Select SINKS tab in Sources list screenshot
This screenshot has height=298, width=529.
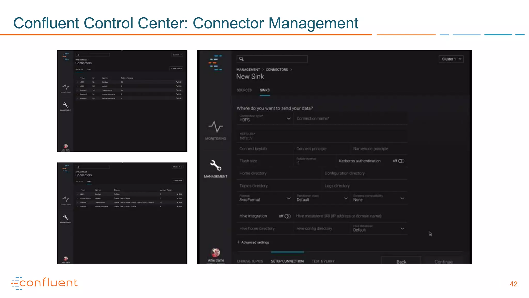pos(89,70)
